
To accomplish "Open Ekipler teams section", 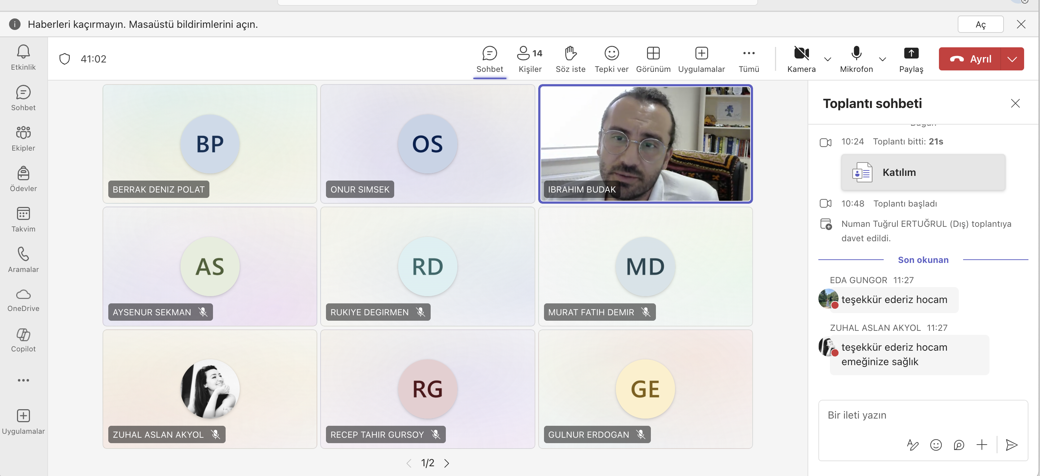I will coord(23,139).
